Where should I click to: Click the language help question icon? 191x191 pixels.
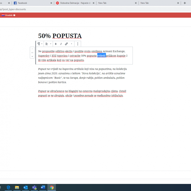tap(14, 15)
